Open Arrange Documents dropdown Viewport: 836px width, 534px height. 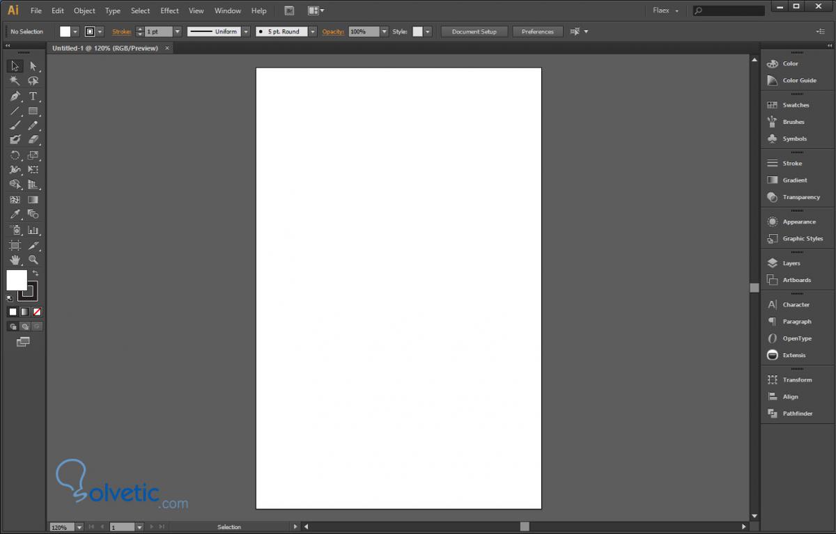316,10
